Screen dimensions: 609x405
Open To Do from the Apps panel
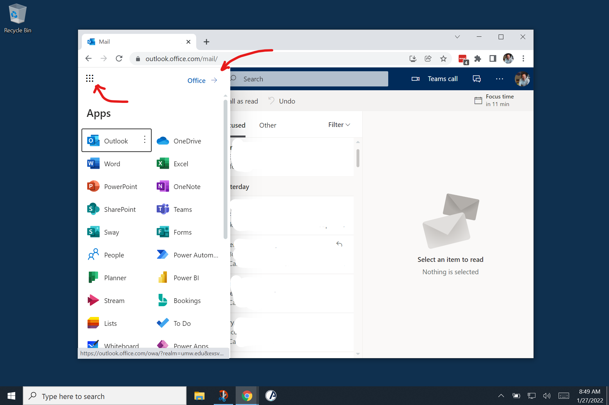(x=174, y=323)
